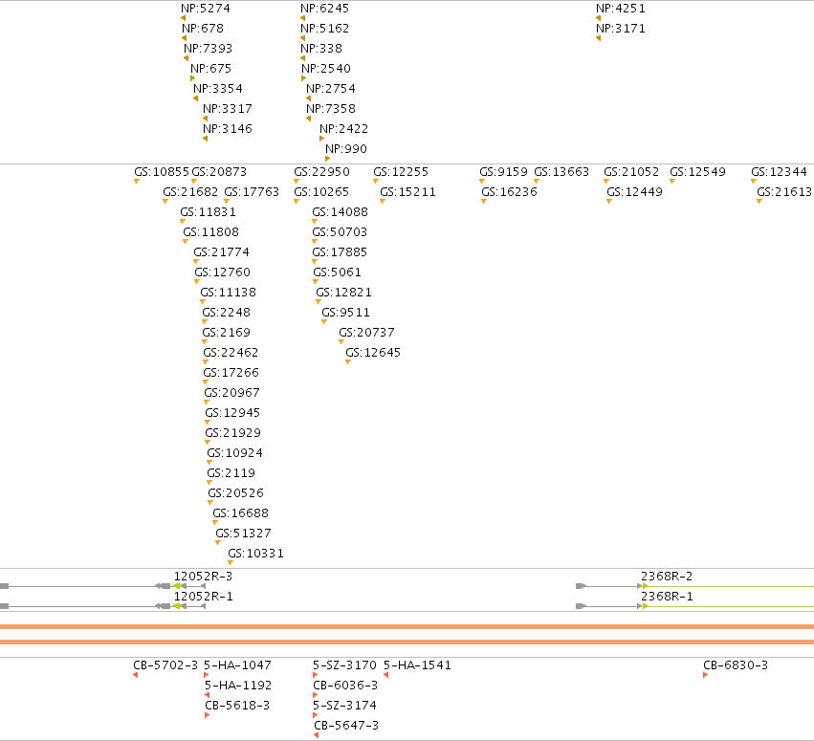Click the marker beneath GS:17763
The image size is (814, 741).
(227, 202)
